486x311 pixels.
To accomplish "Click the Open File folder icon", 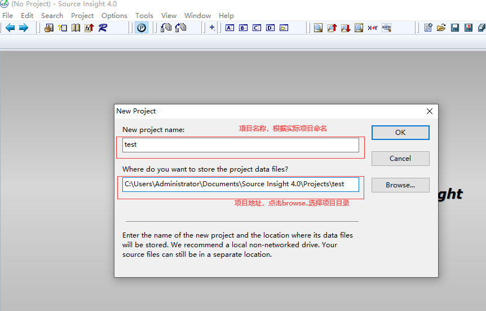I will point(441,28).
